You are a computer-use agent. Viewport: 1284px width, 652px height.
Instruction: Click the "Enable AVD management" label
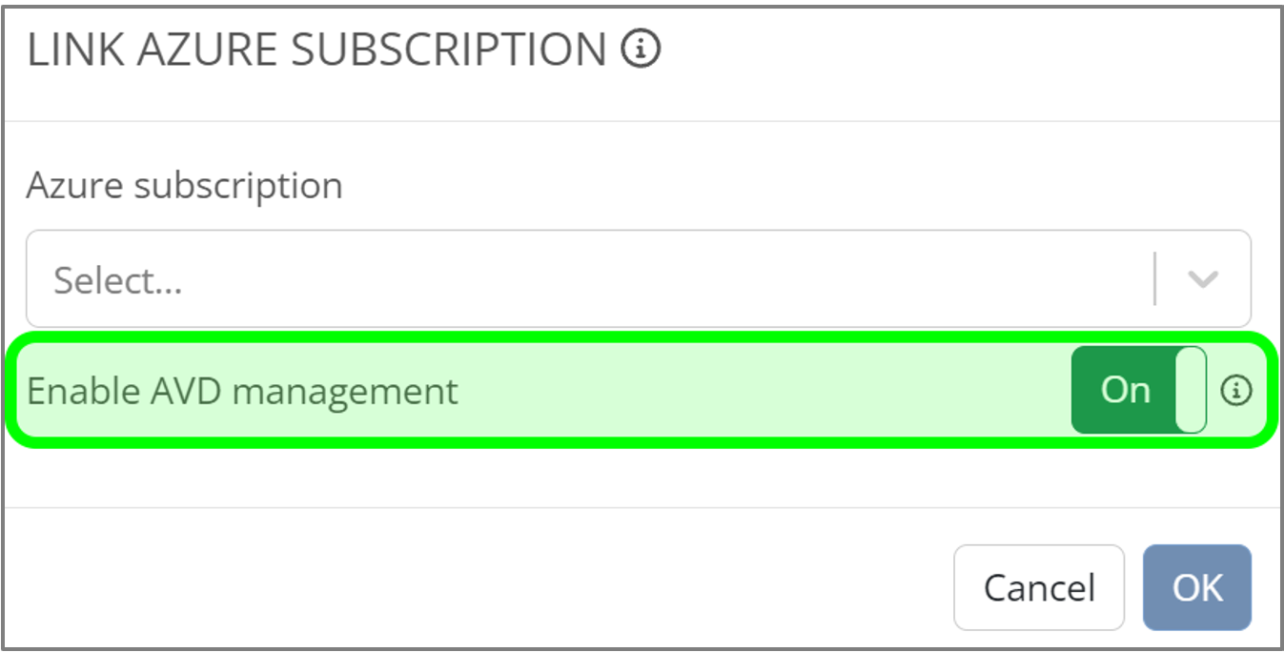[242, 391]
